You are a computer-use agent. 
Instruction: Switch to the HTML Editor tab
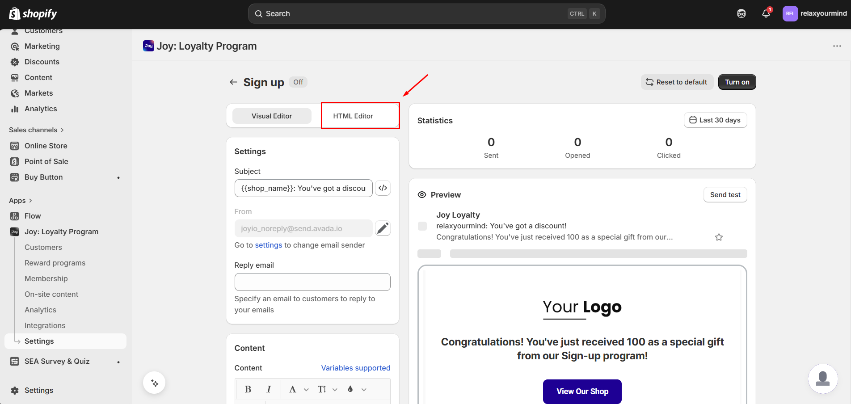point(353,116)
